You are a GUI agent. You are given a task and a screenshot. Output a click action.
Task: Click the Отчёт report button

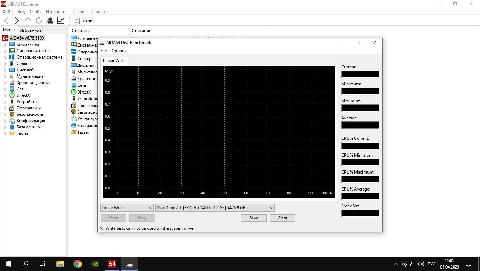tap(84, 20)
